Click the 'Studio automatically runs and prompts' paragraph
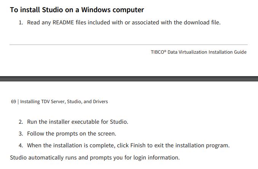Screen dimensions: 258x169 point(95,157)
